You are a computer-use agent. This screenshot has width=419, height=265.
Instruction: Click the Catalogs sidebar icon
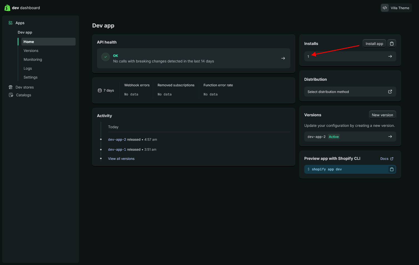tap(11, 95)
